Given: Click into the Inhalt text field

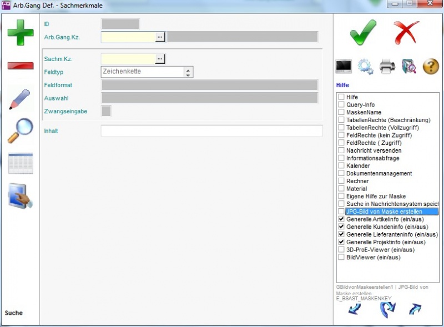Looking at the screenshot, I should click(x=211, y=131).
